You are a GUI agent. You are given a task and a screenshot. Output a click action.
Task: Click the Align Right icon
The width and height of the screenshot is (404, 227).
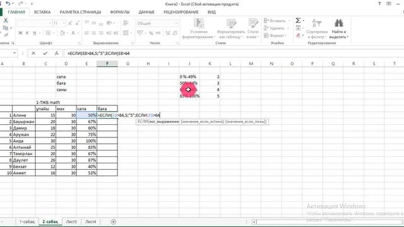click(x=101, y=33)
